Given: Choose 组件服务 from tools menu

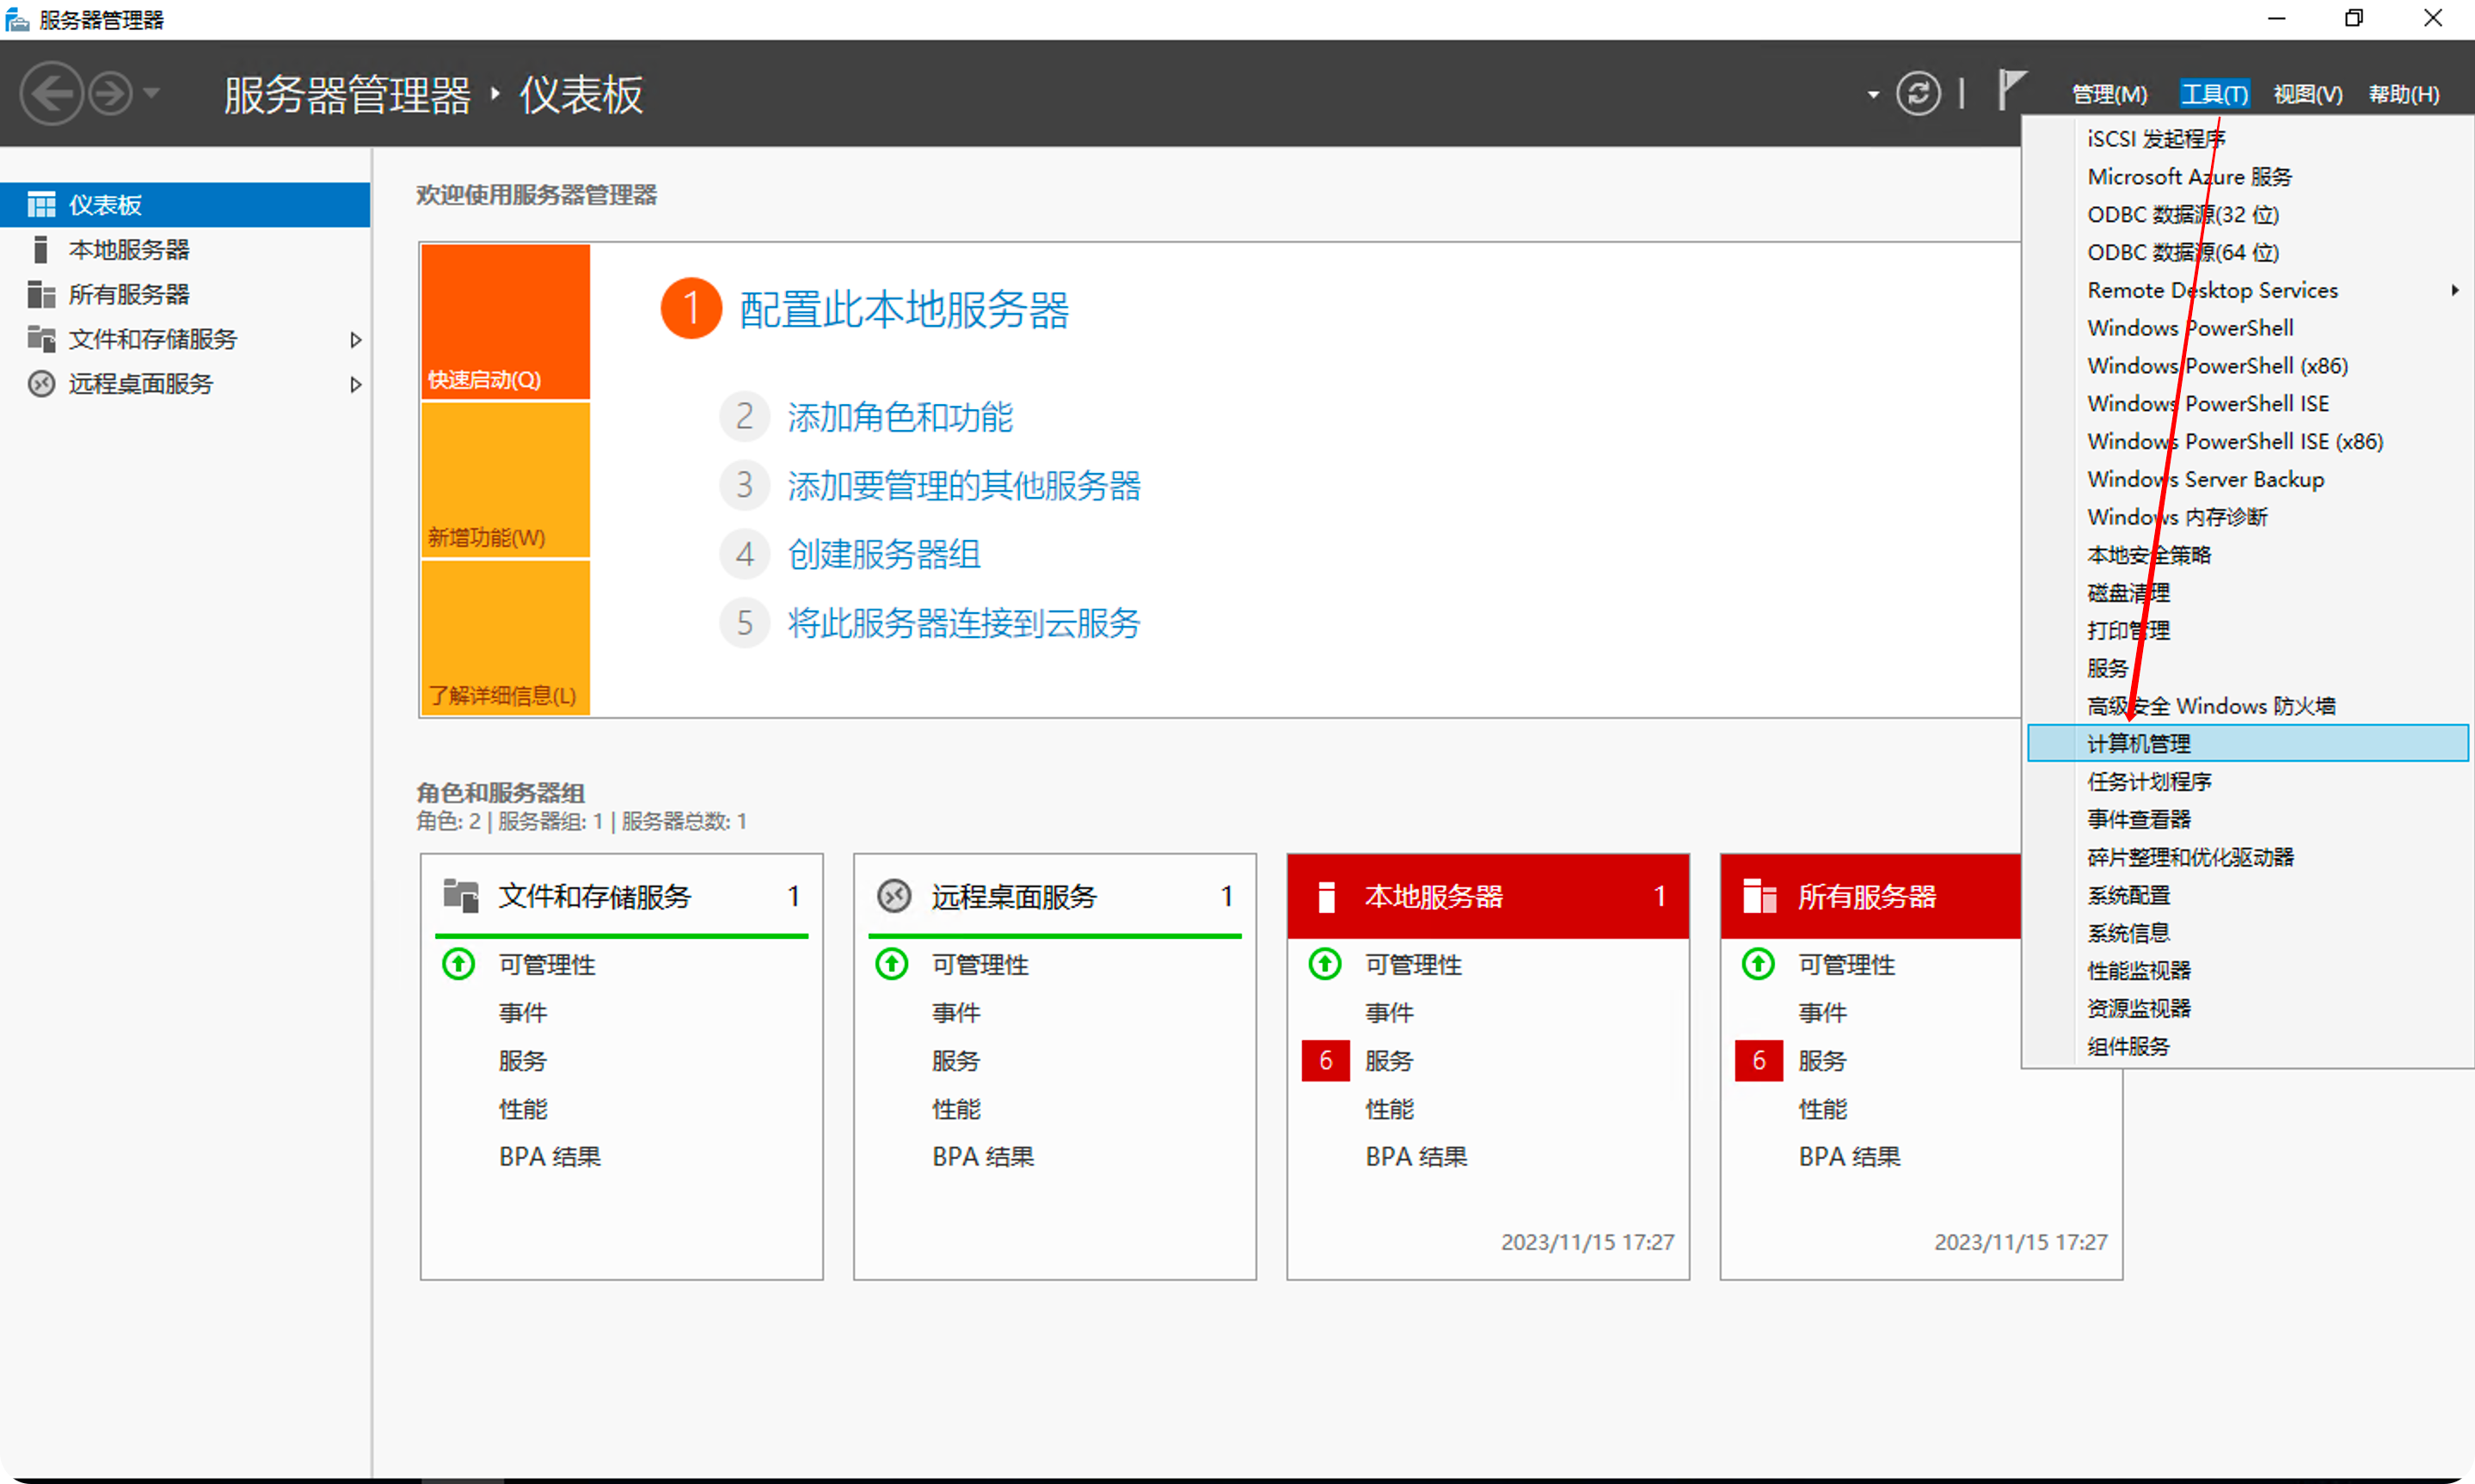Looking at the screenshot, I should coord(2247,1046).
